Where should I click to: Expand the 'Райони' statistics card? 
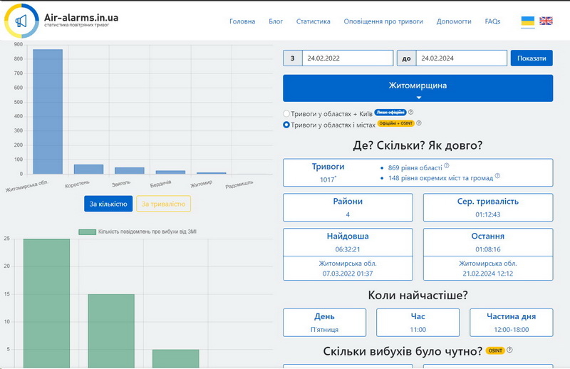pos(348,207)
